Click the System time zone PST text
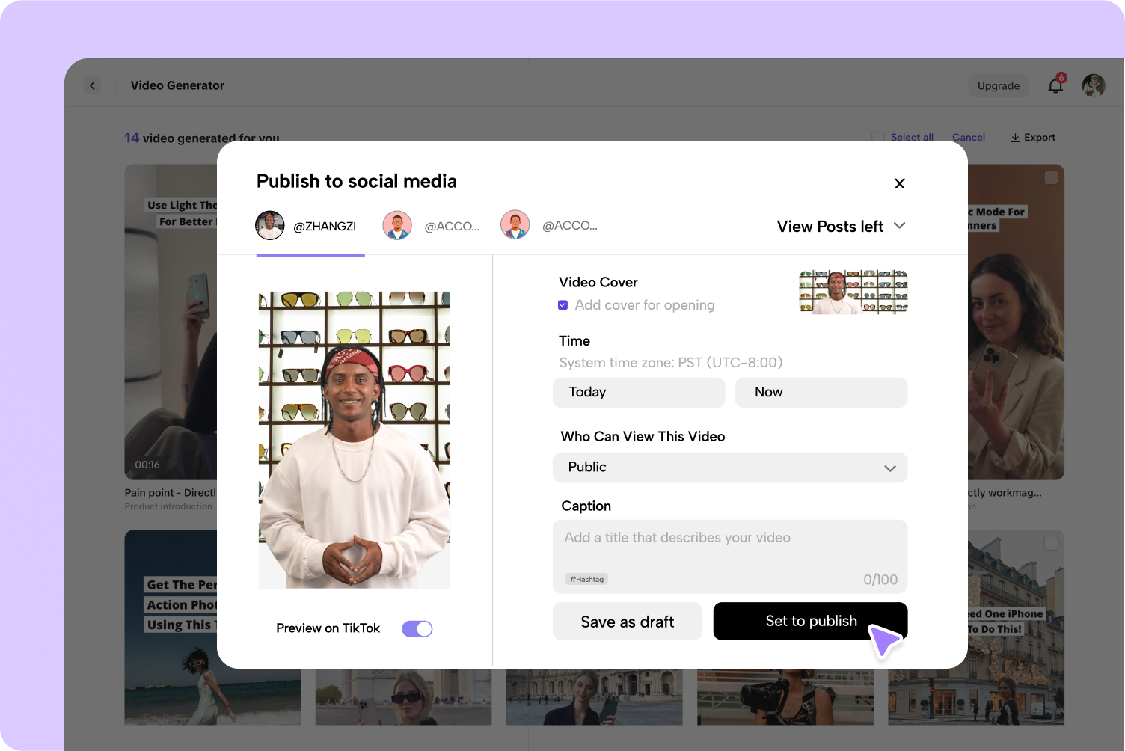This screenshot has height=751, width=1125. point(671,363)
